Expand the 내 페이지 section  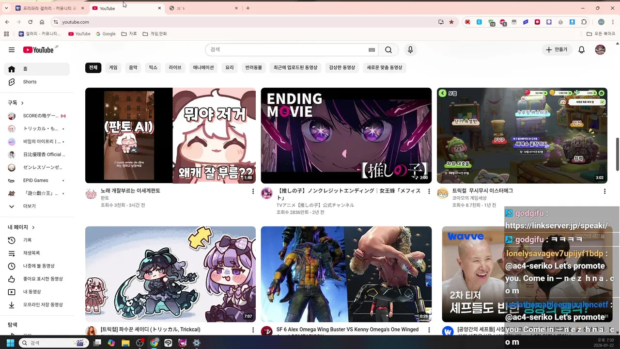(21, 227)
